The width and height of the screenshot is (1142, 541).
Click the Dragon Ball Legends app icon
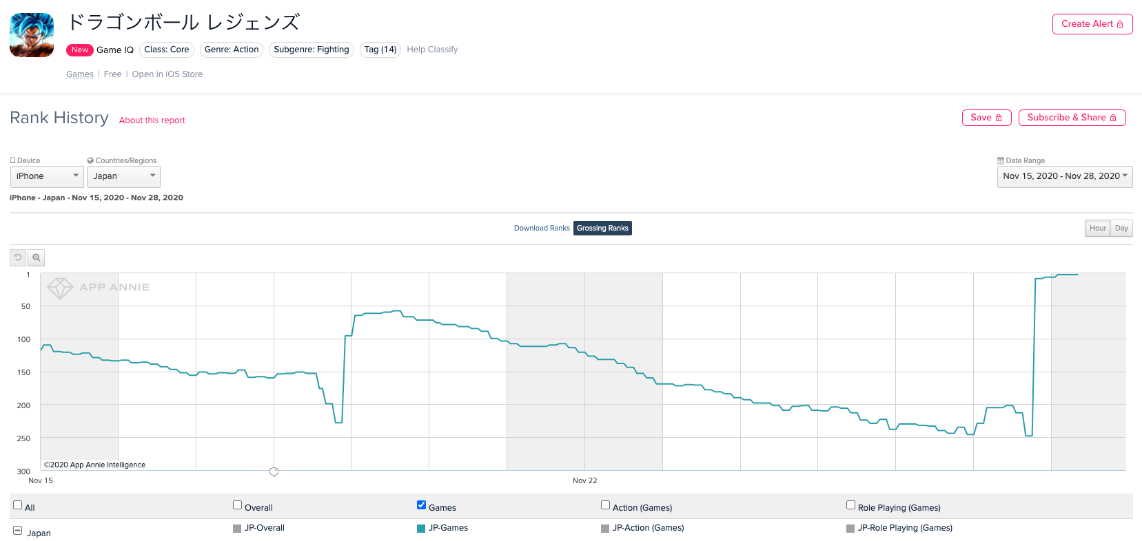(32, 35)
